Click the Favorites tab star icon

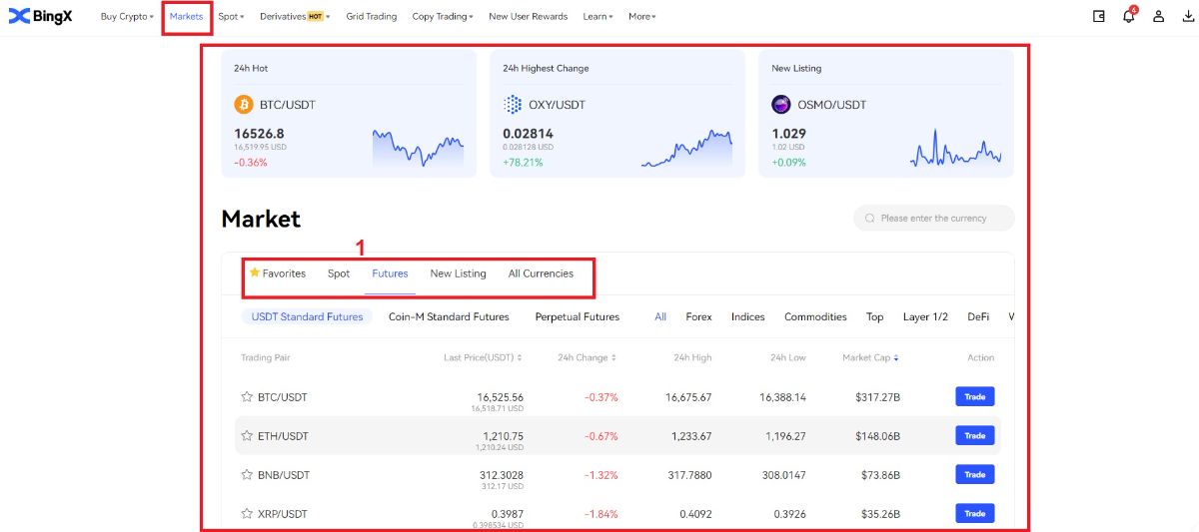click(x=255, y=272)
